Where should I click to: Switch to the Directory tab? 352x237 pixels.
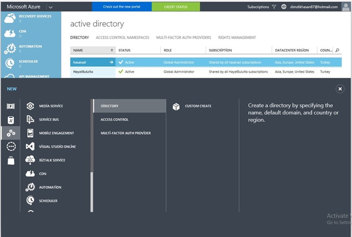point(79,38)
